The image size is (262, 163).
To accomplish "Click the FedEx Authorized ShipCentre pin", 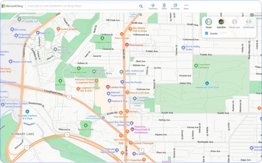I will (121, 72).
